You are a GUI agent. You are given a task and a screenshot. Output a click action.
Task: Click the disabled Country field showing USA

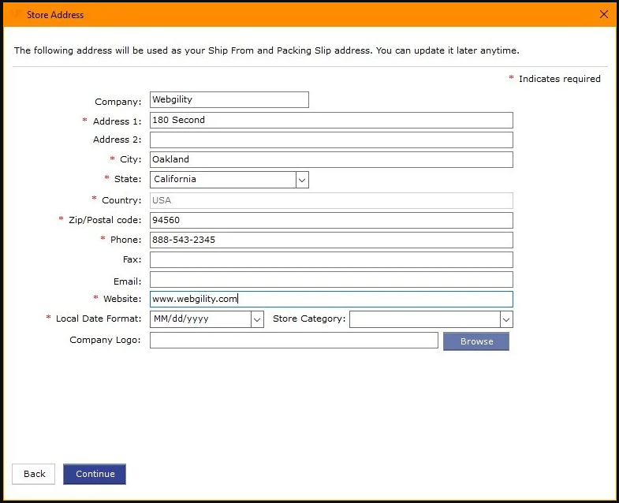coord(331,200)
